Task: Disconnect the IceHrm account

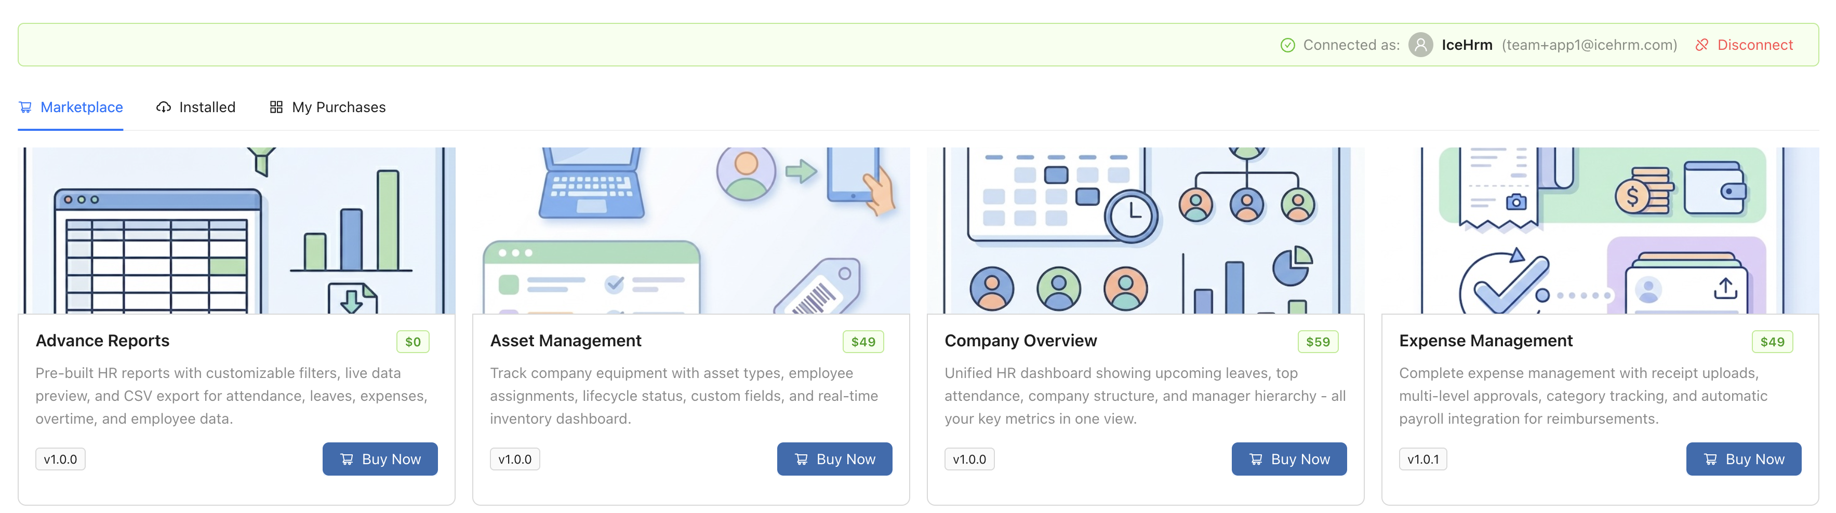Action: (1754, 45)
